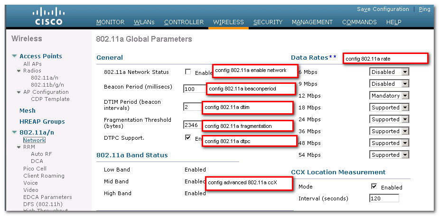This screenshot has height=216, width=439.
Task: Collapse the 802.11a/n sidebar section
Action: click(x=15, y=133)
